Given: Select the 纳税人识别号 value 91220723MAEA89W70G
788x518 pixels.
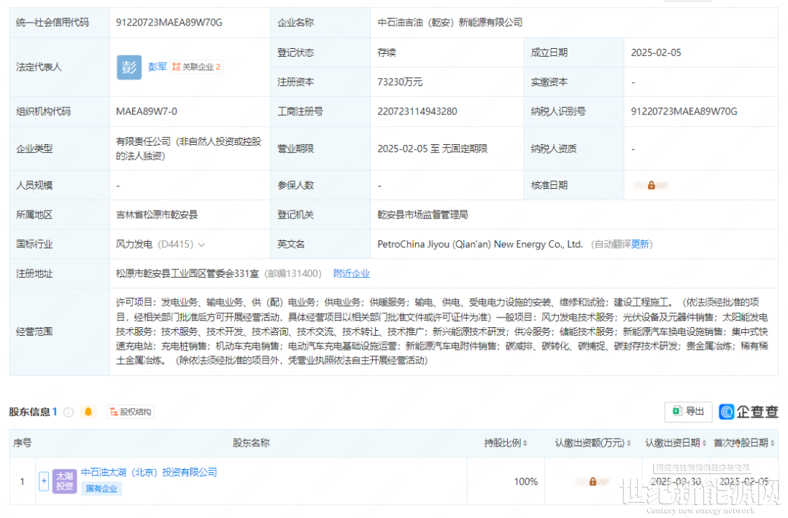Looking at the screenshot, I should 684,111.
